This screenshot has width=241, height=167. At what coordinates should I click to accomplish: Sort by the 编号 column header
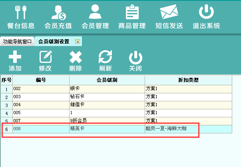point(41,80)
